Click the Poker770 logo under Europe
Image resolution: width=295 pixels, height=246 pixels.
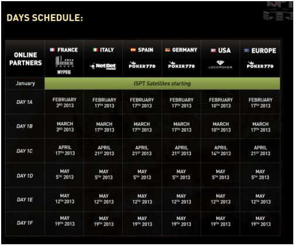point(260,65)
